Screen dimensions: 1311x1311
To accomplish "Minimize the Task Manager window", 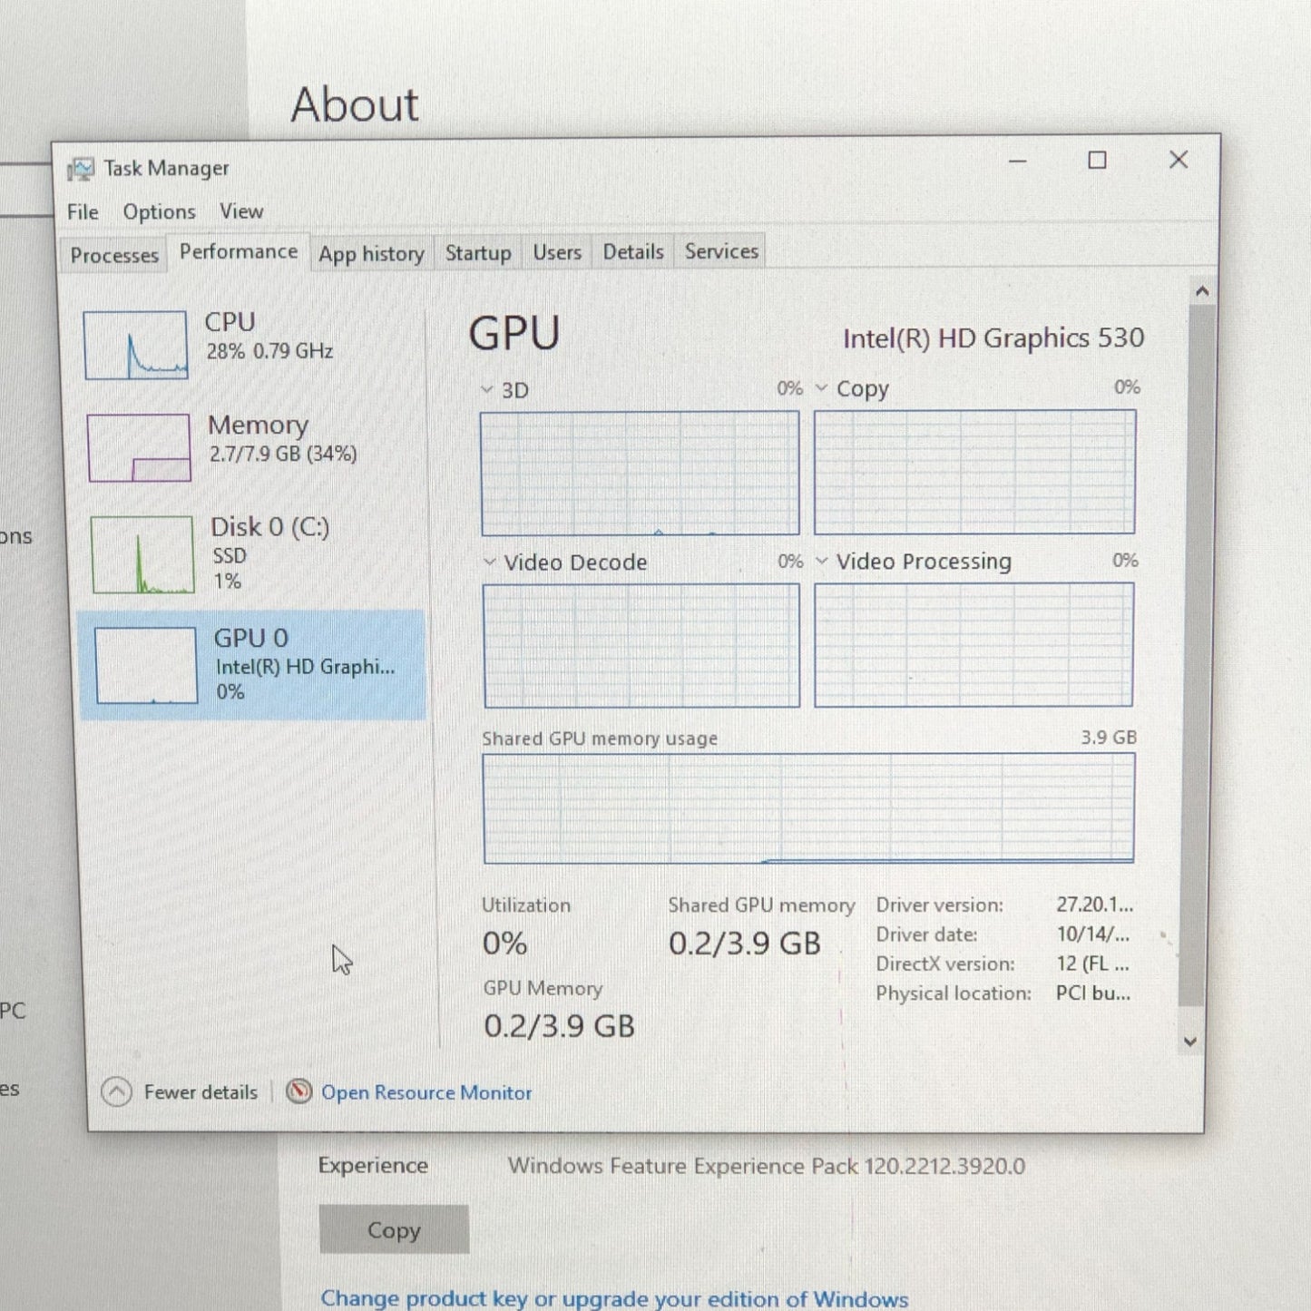I will point(1017,161).
